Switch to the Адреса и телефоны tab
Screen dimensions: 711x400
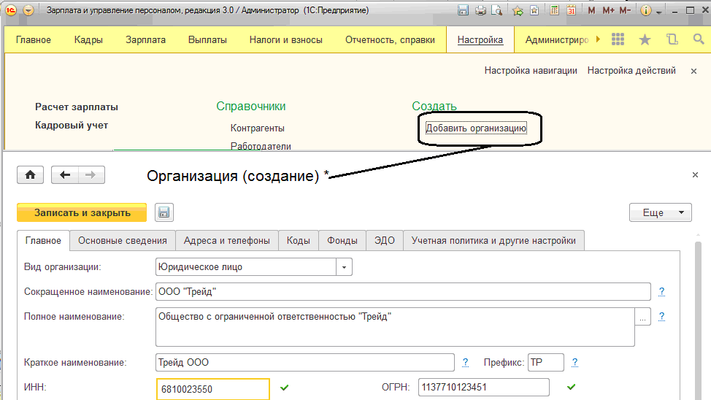[226, 240]
